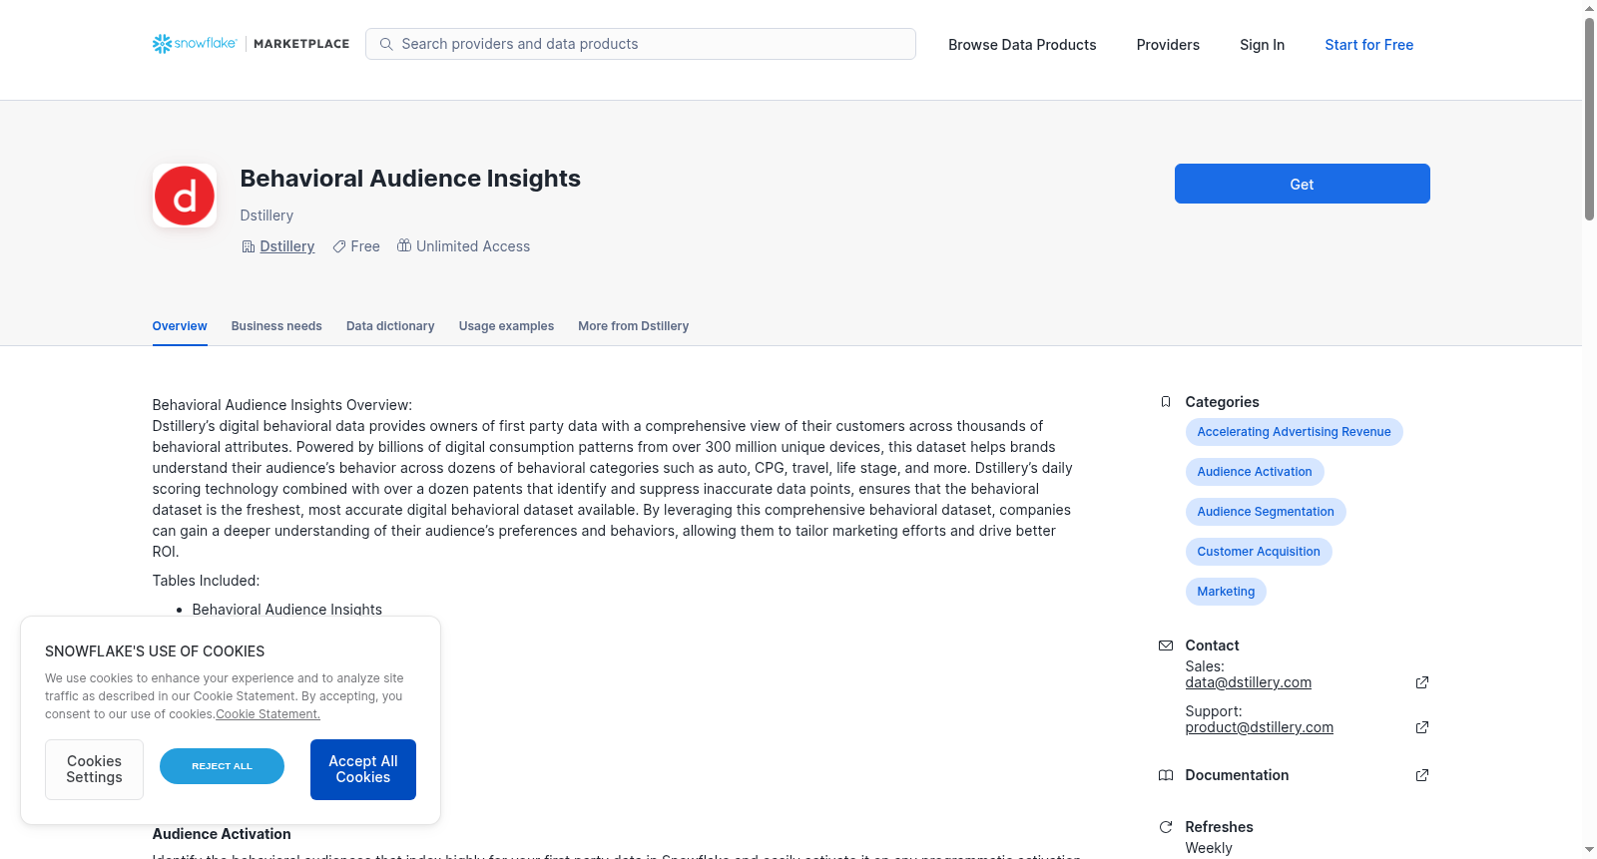The width and height of the screenshot is (1597, 859).
Task: Click the scrollbar up arrow
Action: click(1589, 8)
